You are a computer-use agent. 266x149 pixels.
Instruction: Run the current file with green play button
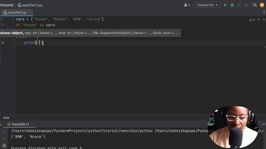click(x=225, y=5)
